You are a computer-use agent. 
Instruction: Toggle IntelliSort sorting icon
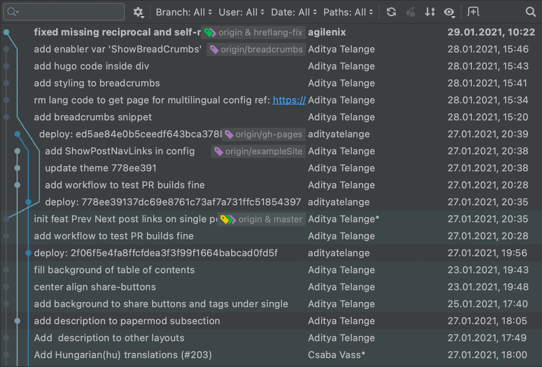(430, 12)
